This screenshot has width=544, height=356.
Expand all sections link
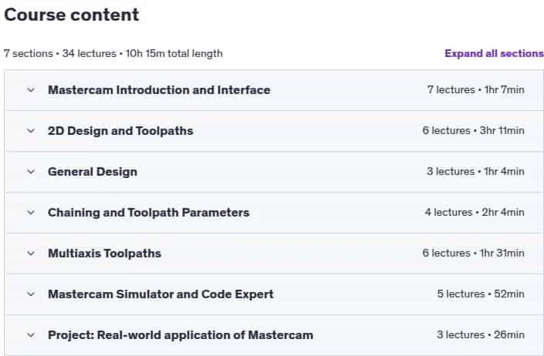[x=494, y=53]
